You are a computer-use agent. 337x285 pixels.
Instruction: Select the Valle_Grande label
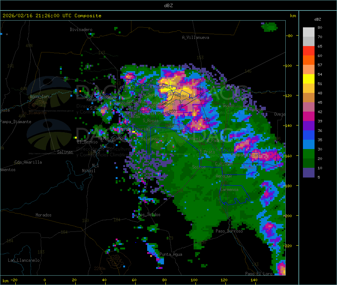(111, 138)
